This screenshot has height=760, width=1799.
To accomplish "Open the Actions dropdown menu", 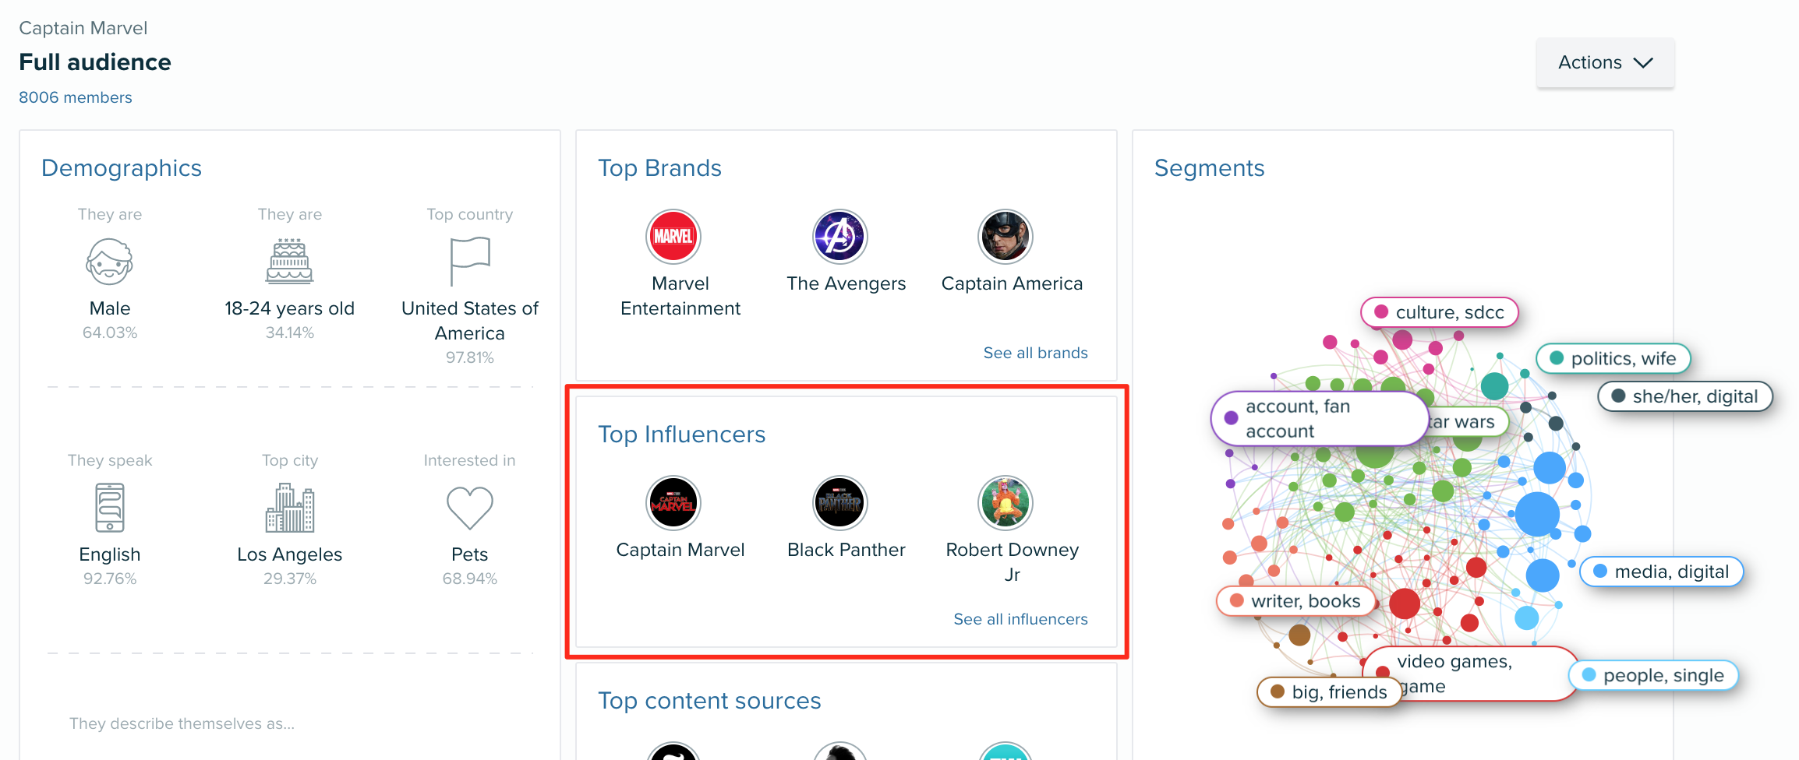I will click(x=1605, y=62).
